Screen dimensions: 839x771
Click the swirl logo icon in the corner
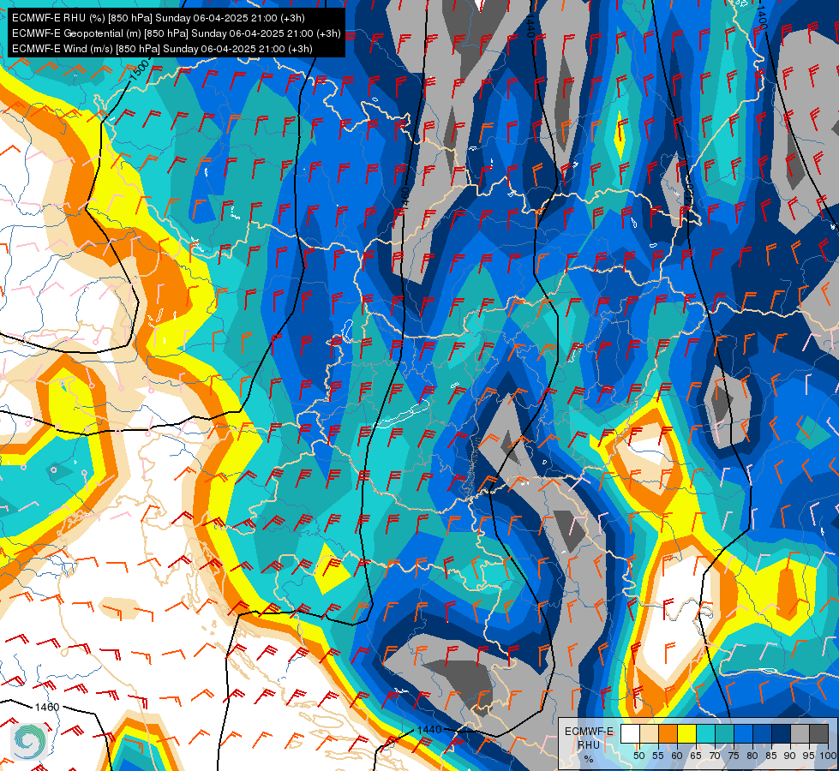point(29,741)
